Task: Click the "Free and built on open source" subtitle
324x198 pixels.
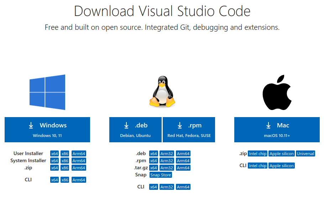Action: [x=162, y=27]
